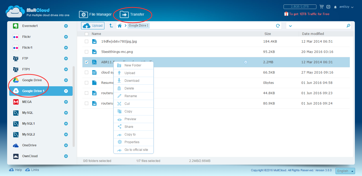Focus the search input field
This screenshot has height=176, width=362.
(319, 26)
